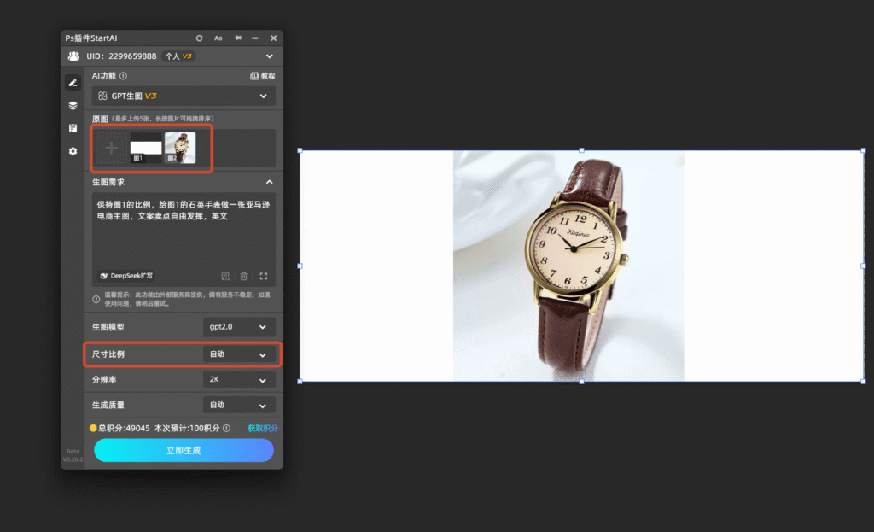The height and width of the screenshot is (532, 874).
Task: Open the settings gear in sidebar
Action: tap(73, 151)
